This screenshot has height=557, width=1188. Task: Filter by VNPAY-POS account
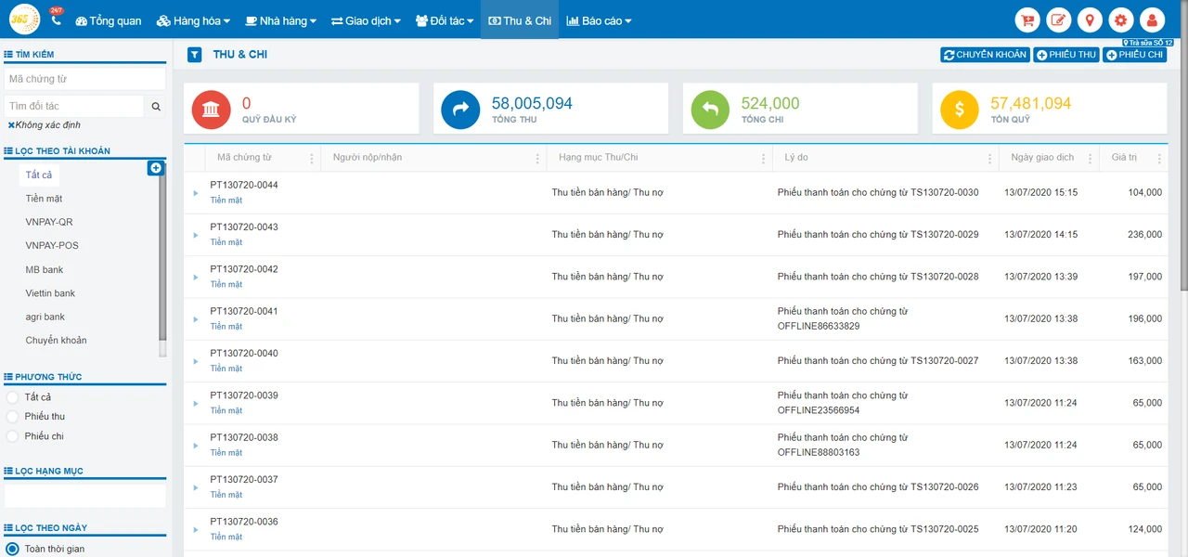[52, 246]
